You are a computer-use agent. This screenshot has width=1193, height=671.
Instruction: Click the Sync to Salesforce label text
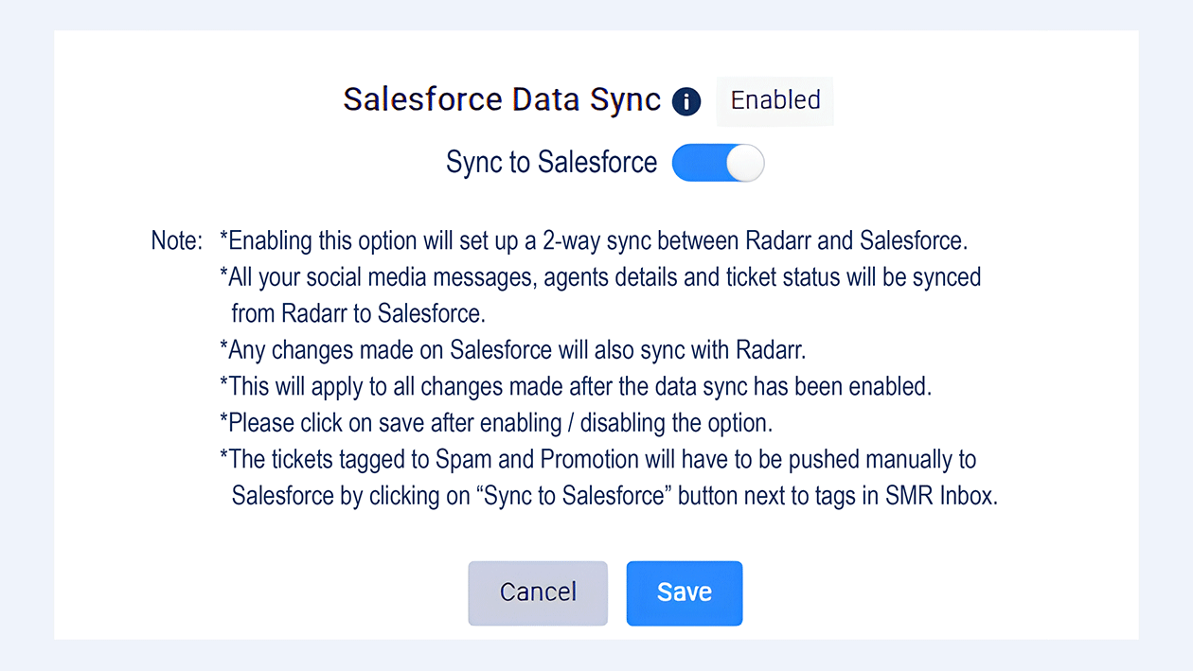pyautogui.click(x=551, y=163)
